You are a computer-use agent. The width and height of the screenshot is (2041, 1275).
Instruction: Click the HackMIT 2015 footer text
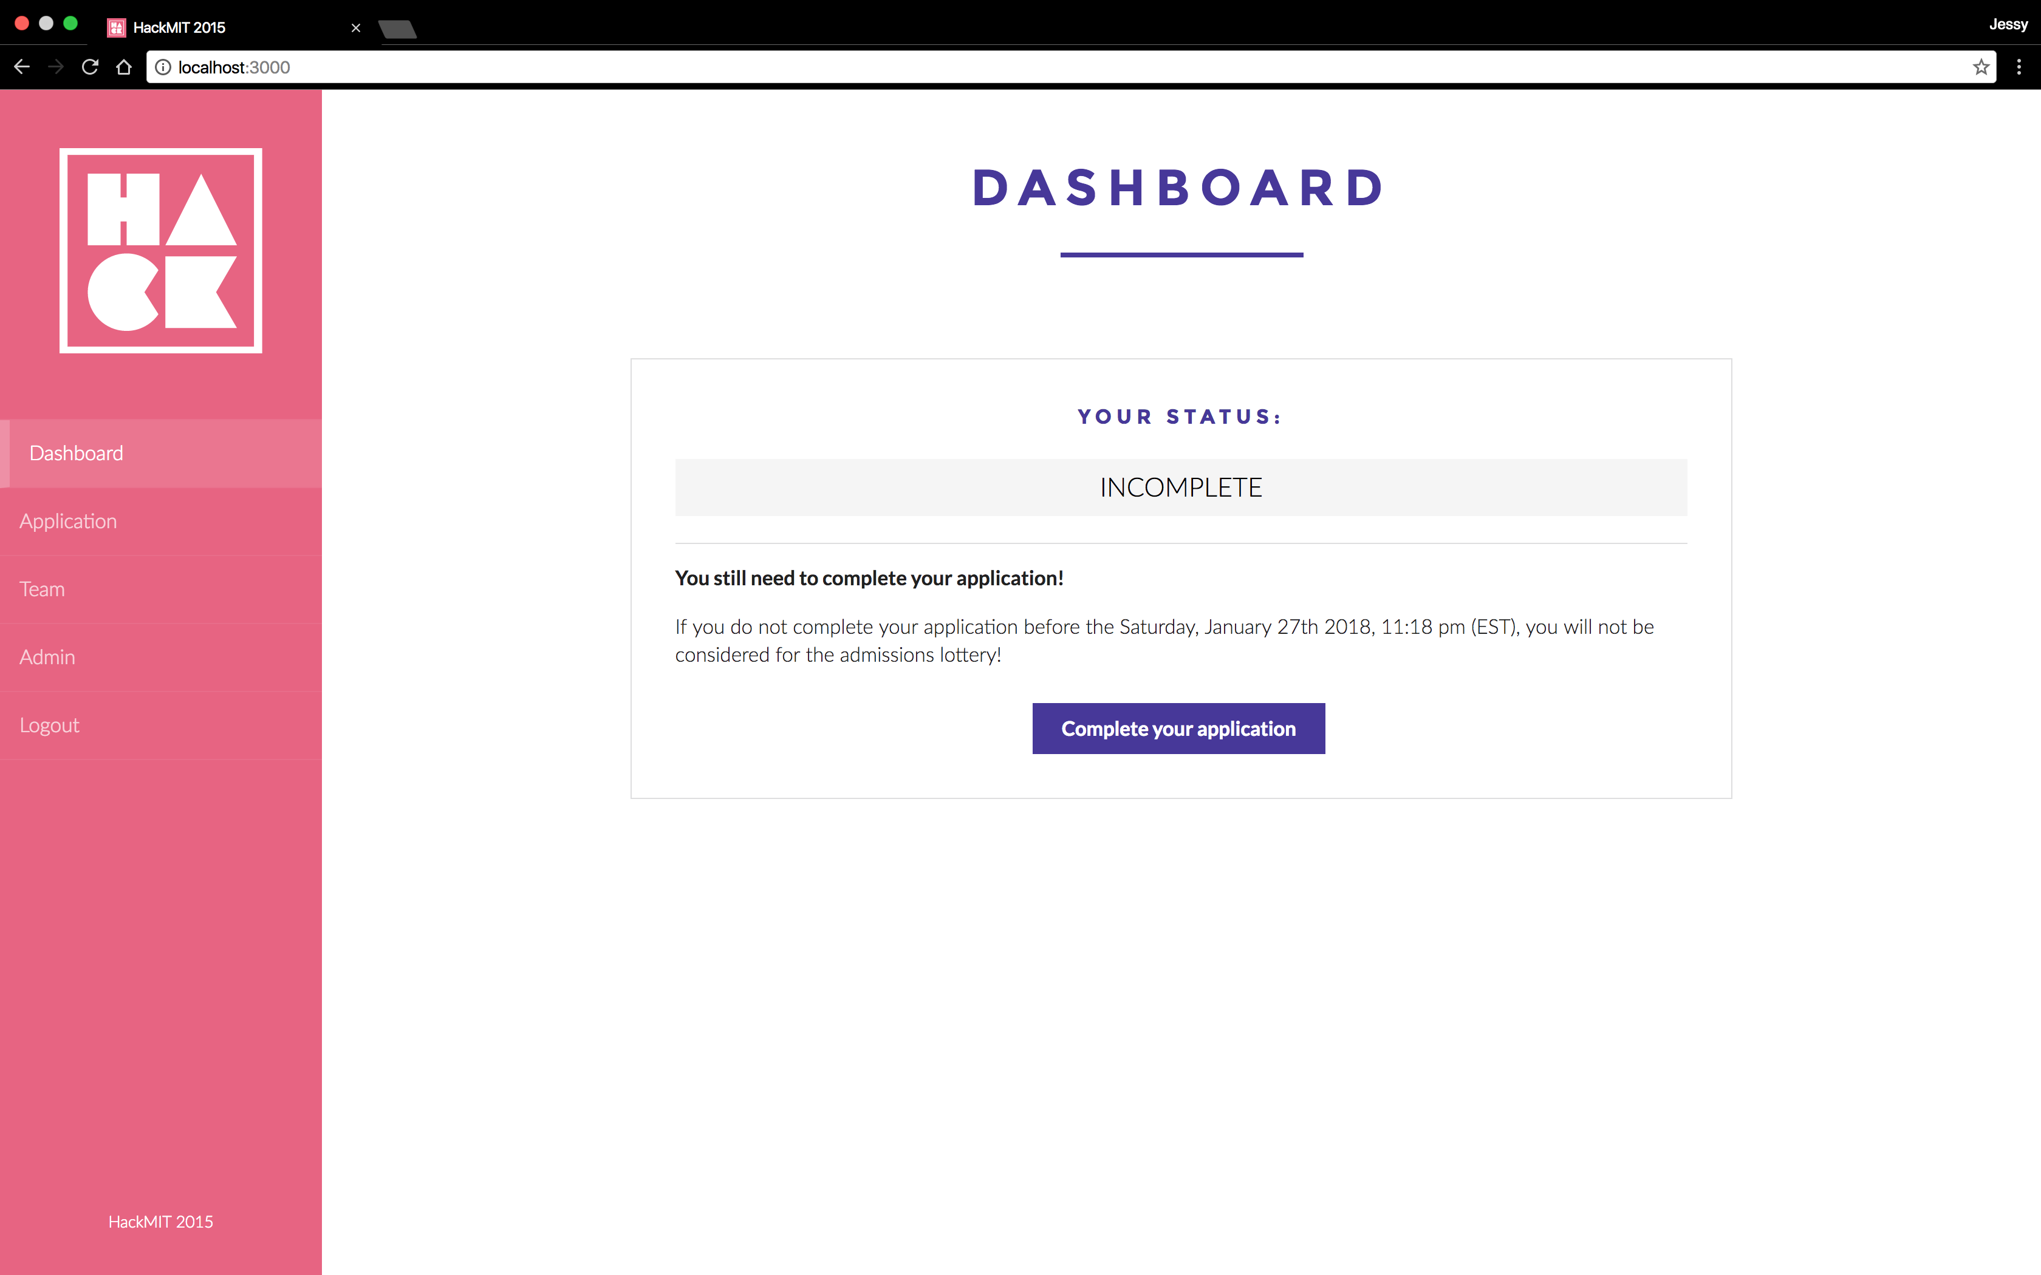(160, 1220)
